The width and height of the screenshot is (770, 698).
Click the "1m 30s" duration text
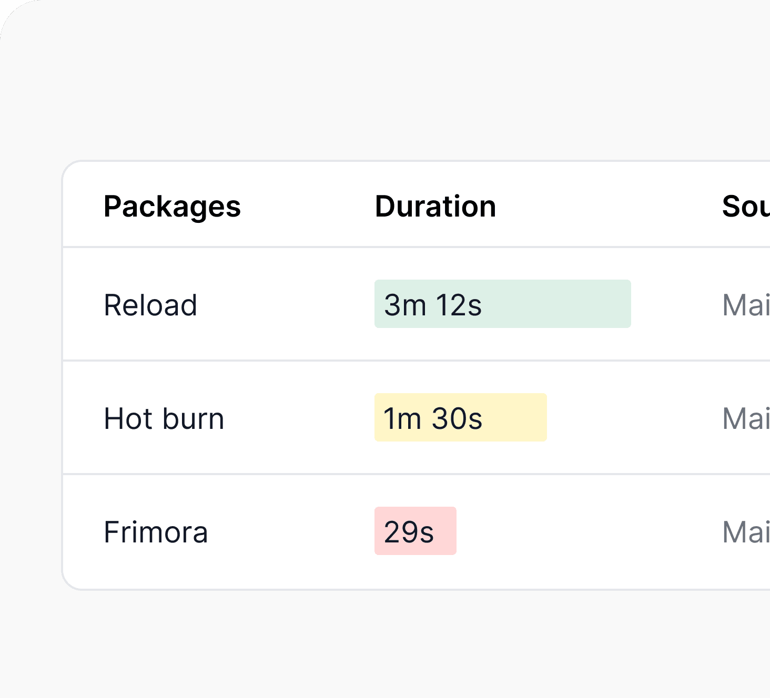(x=432, y=418)
